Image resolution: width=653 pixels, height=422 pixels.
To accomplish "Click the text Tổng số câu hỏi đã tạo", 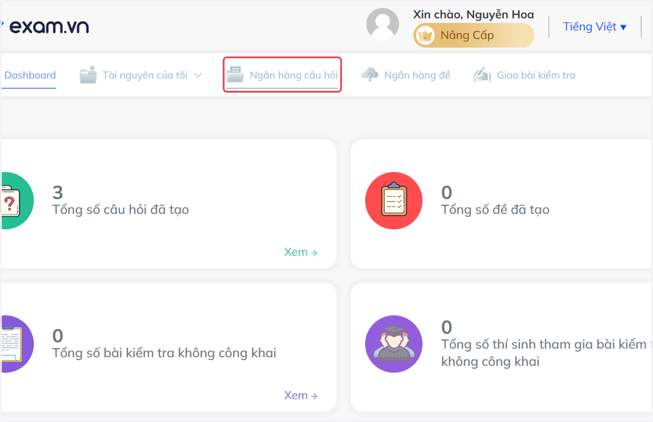I will pyautogui.click(x=121, y=210).
